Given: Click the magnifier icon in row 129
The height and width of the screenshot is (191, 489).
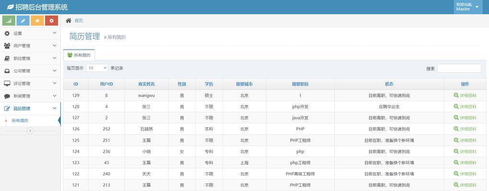Looking at the screenshot, I should coord(456,95).
